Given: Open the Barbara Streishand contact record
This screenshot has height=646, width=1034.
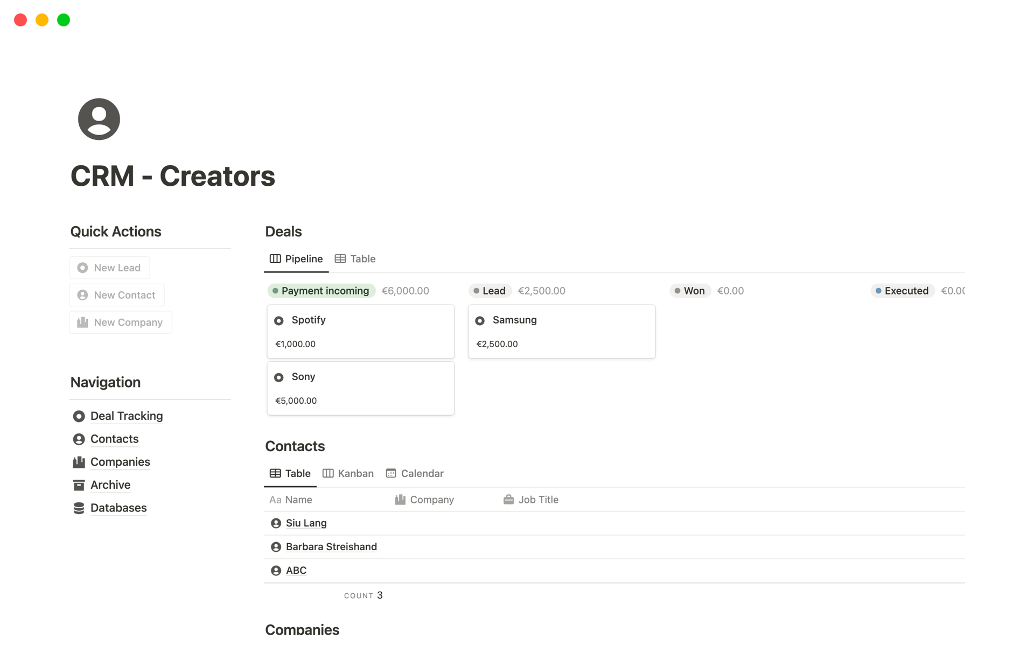Looking at the screenshot, I should point(331,546).
